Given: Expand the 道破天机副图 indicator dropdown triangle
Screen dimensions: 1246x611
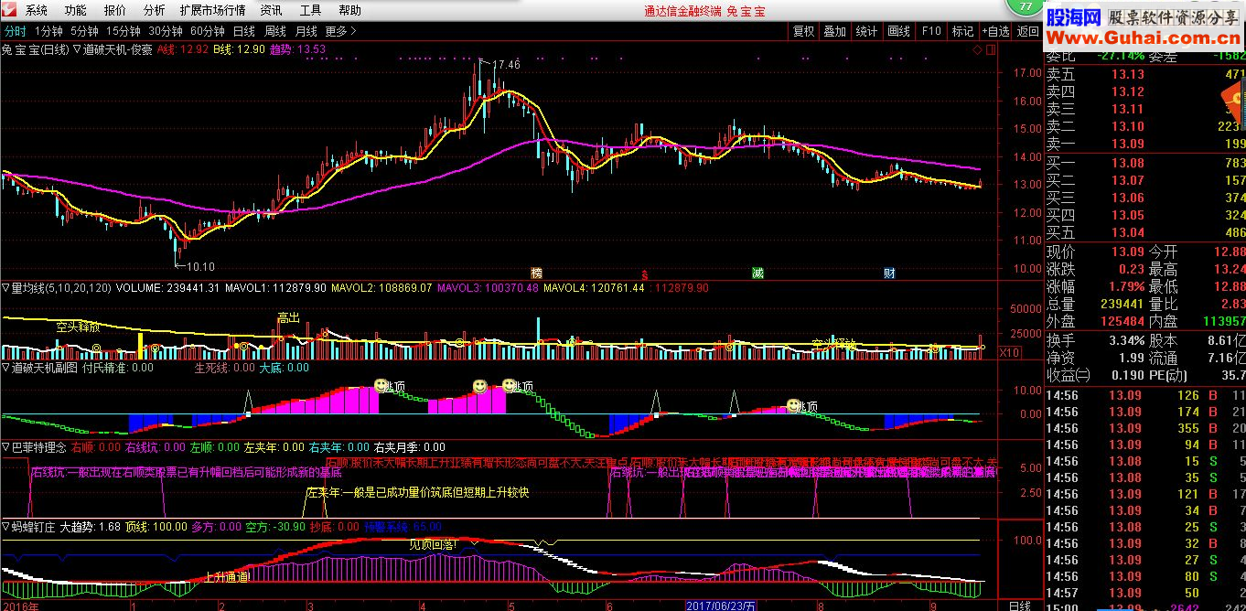Looking at the screenshot, I should (x=5, y=368).
